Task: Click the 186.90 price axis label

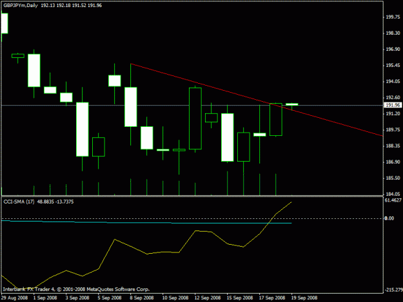Action: coord(393,162)
